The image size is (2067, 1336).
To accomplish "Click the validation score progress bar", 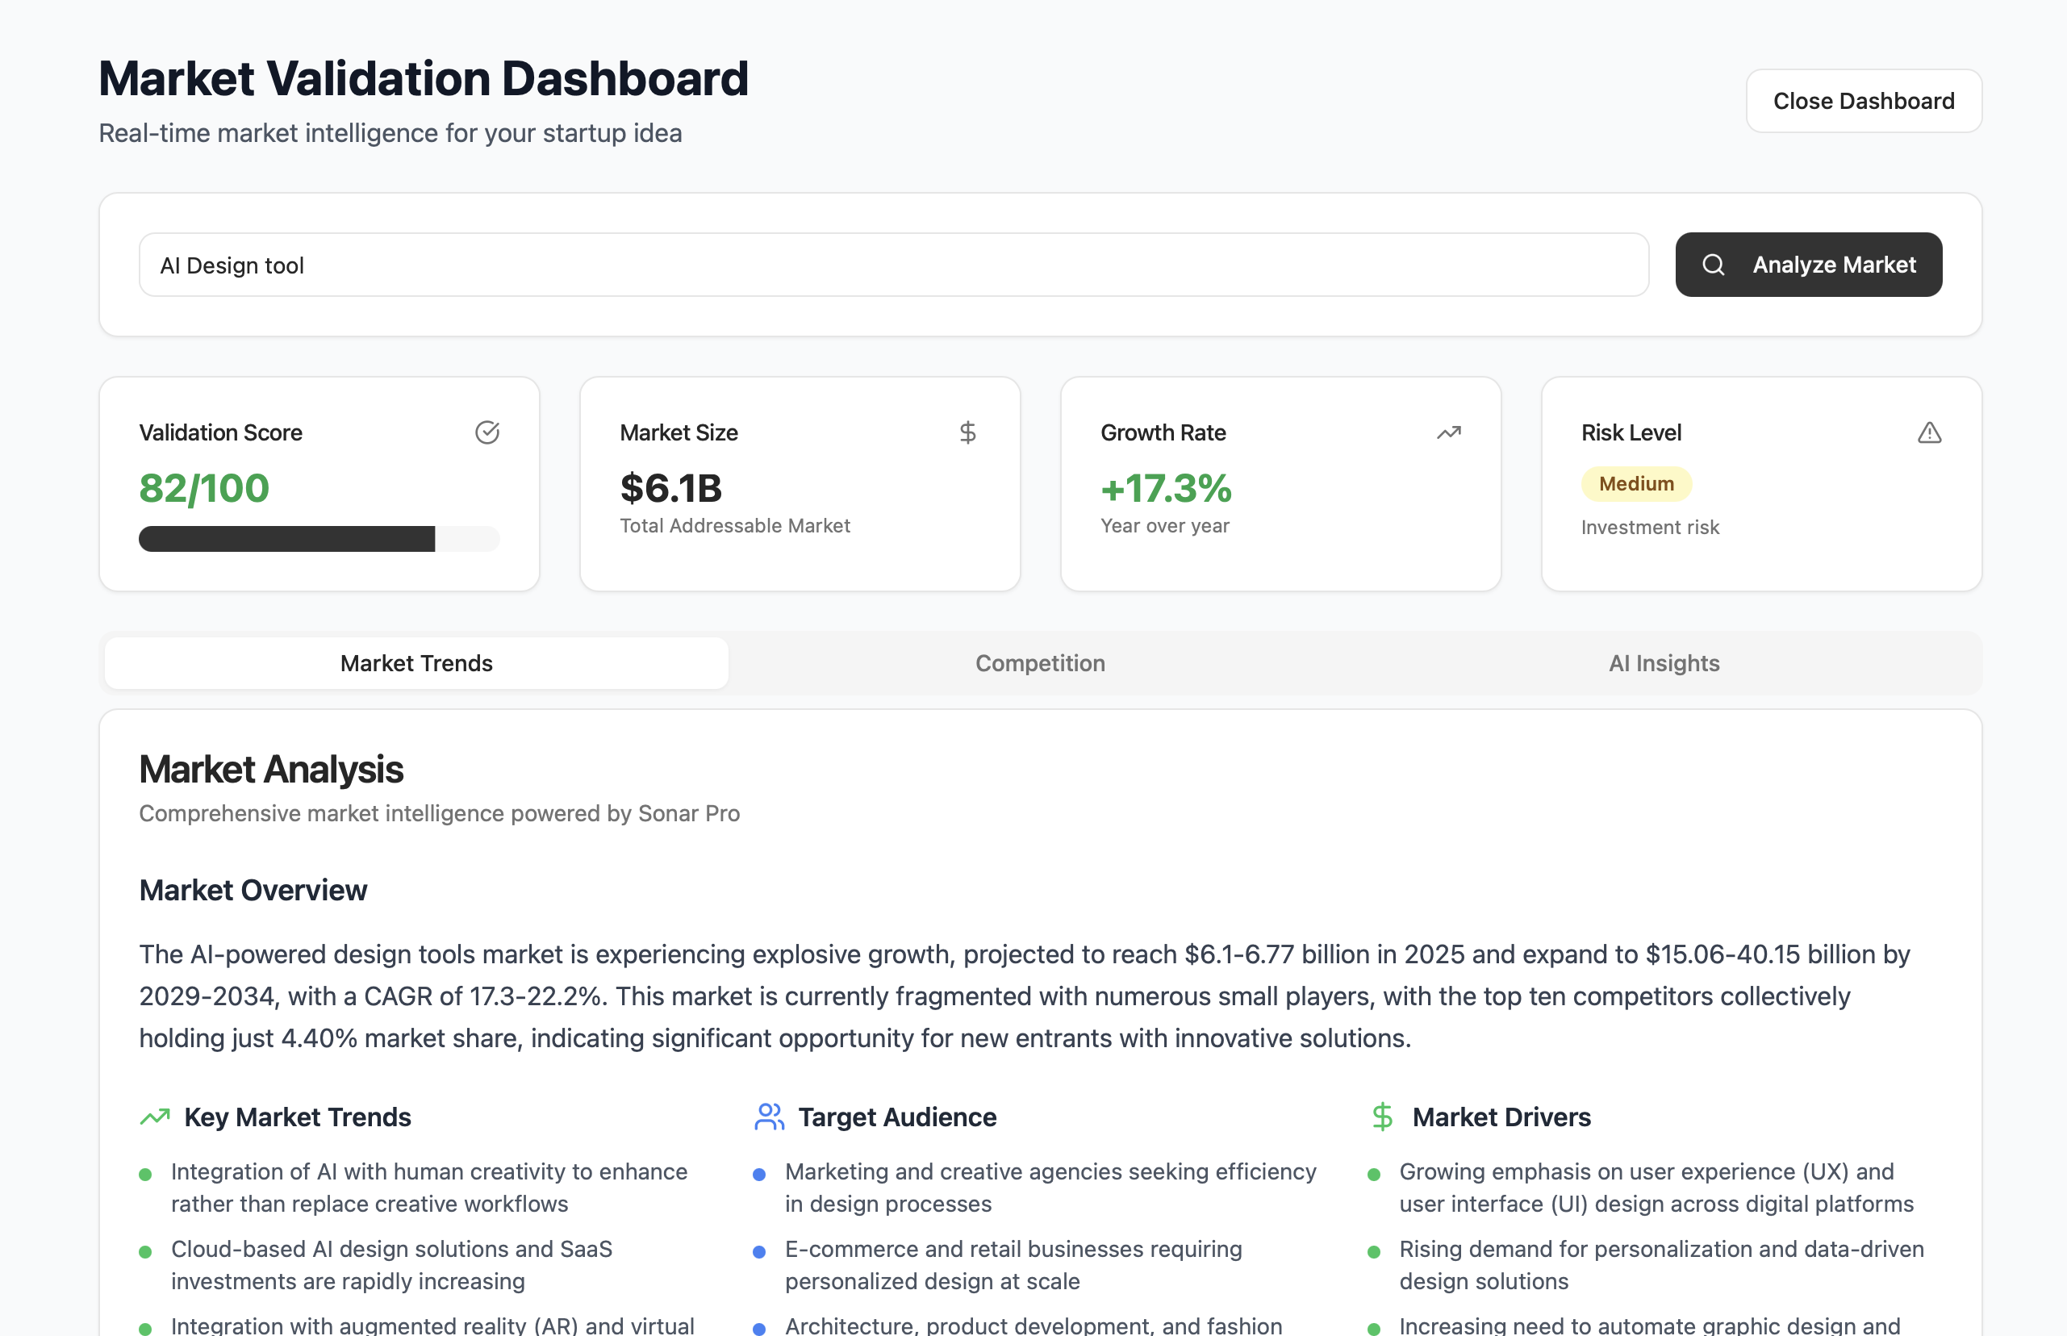I will (319, 539).
